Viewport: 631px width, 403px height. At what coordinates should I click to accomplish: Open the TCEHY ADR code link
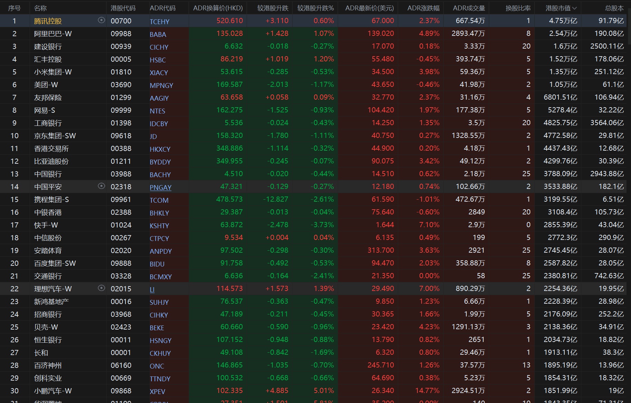click(x=159, y=22)
